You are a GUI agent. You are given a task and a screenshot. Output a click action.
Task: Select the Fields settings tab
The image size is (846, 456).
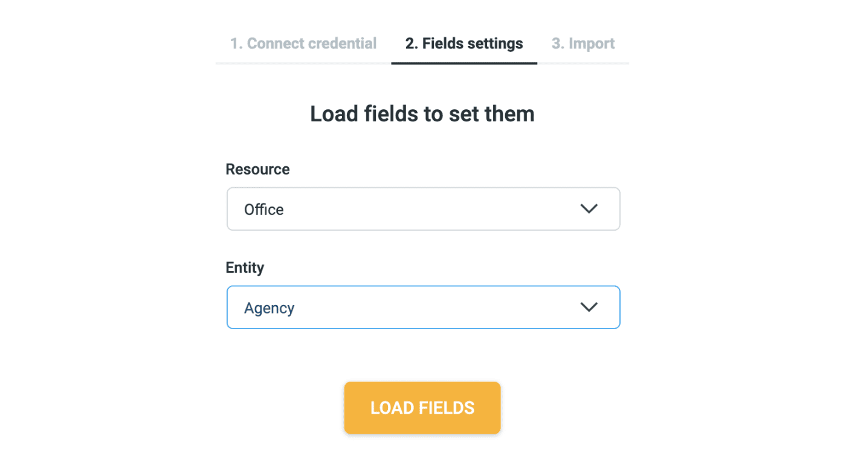464,43
